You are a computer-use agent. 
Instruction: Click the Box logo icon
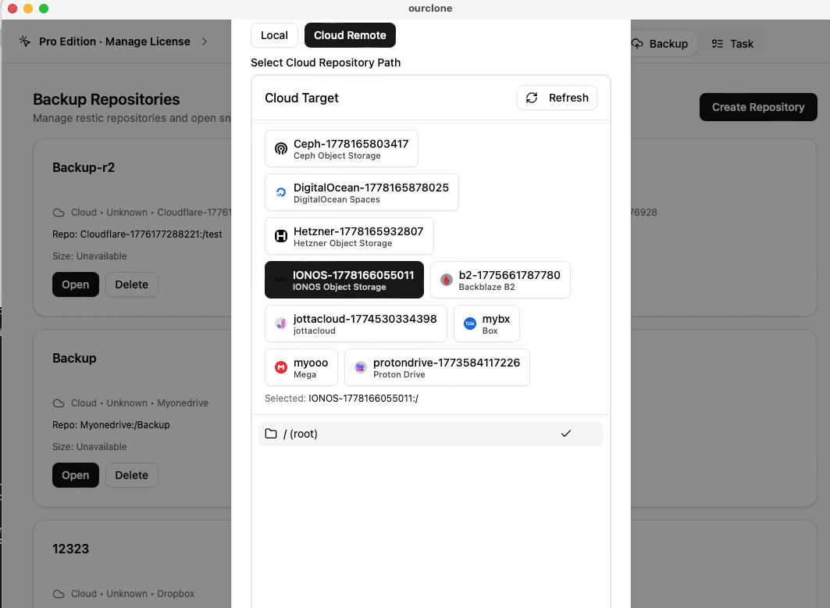(x=469, y=324)
